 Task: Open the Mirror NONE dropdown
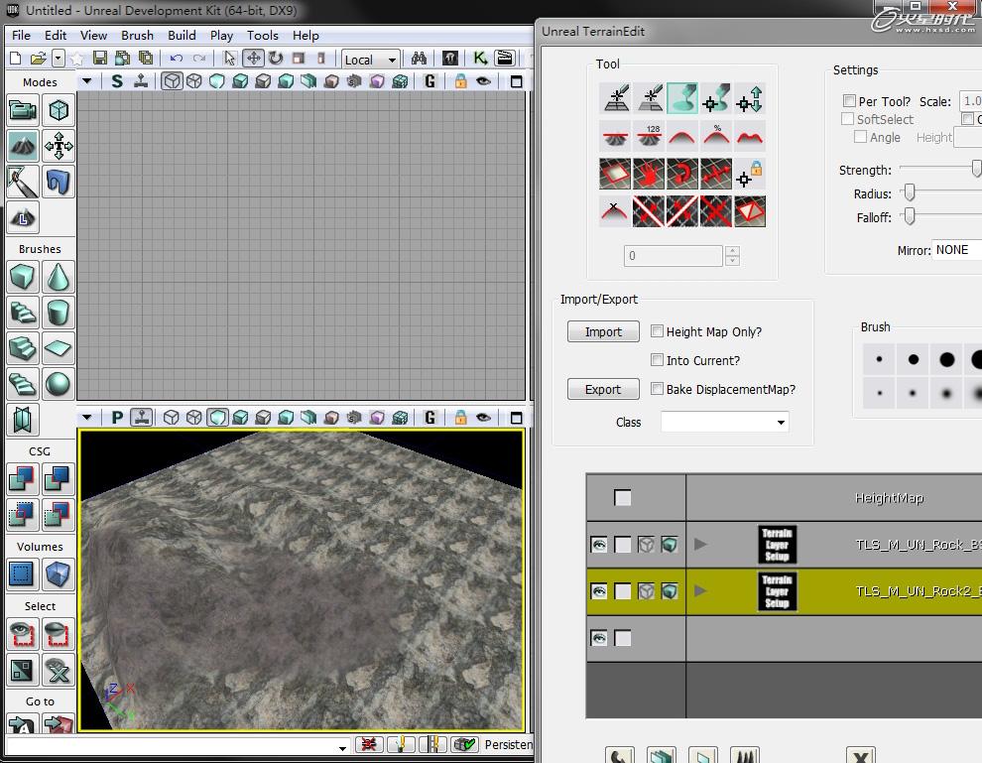click(x=956, y=250)
